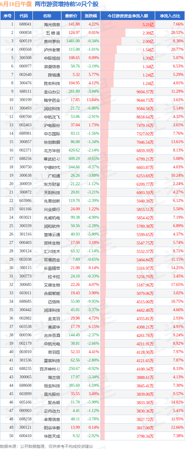185x449 pixels.
Task: Click stock code 603538
Action: point(25,326)
